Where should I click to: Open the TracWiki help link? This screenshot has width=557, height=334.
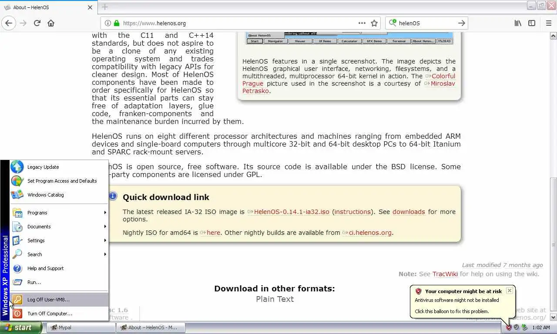pyautogui.click(x=445, y=274)
